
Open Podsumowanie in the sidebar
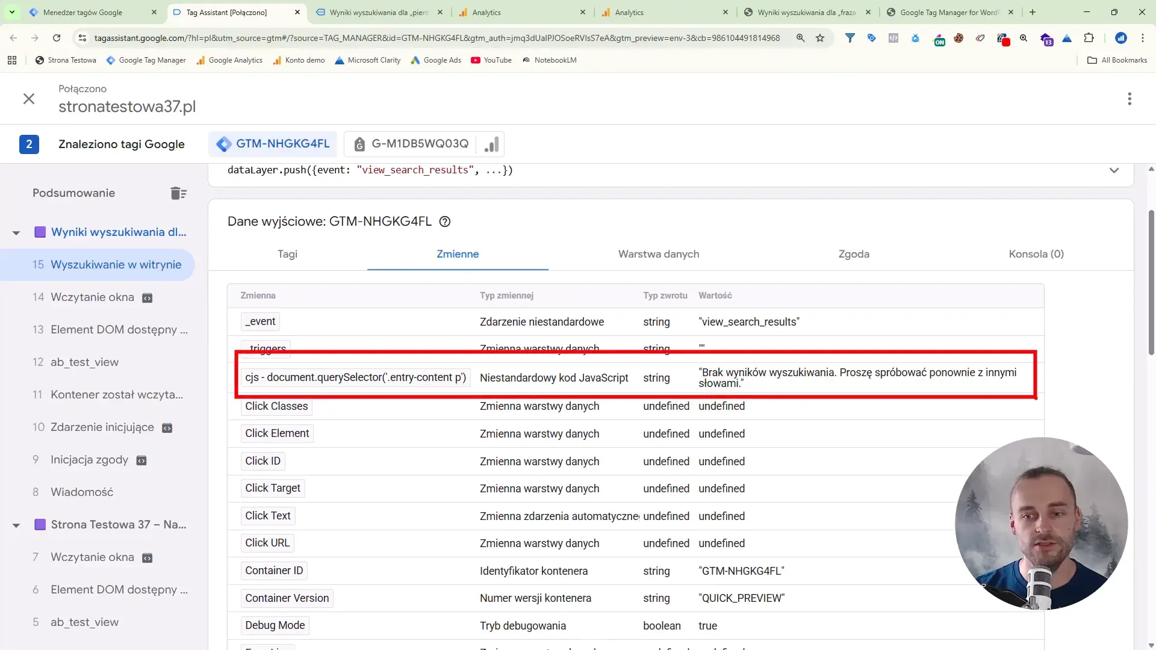click(x=73, y=193)
